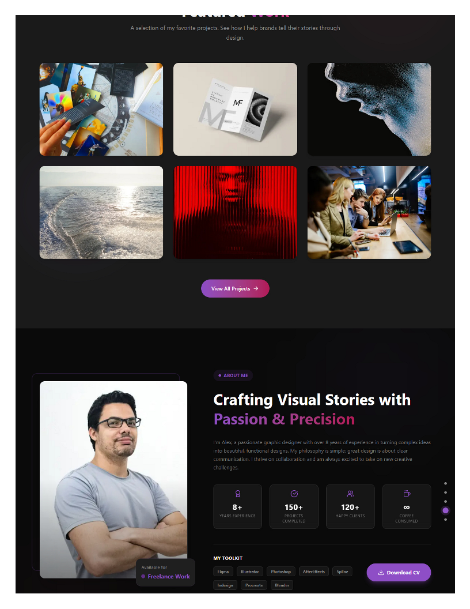Click the checkmark circle icon above 150+

294,494
